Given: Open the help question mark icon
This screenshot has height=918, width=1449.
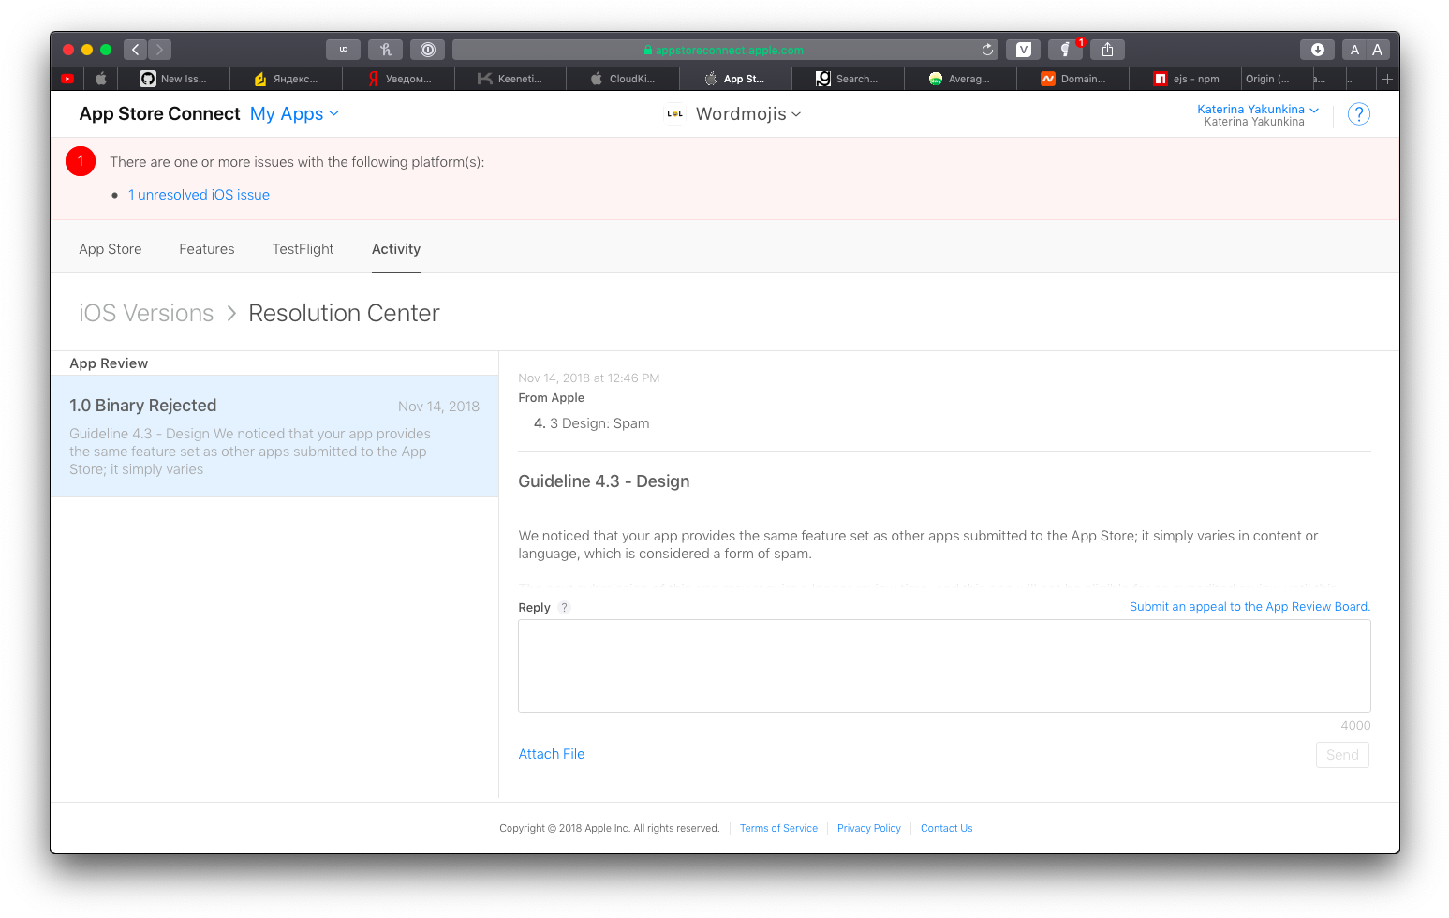Looking at the screenshot, I should tap(1358, 114).
